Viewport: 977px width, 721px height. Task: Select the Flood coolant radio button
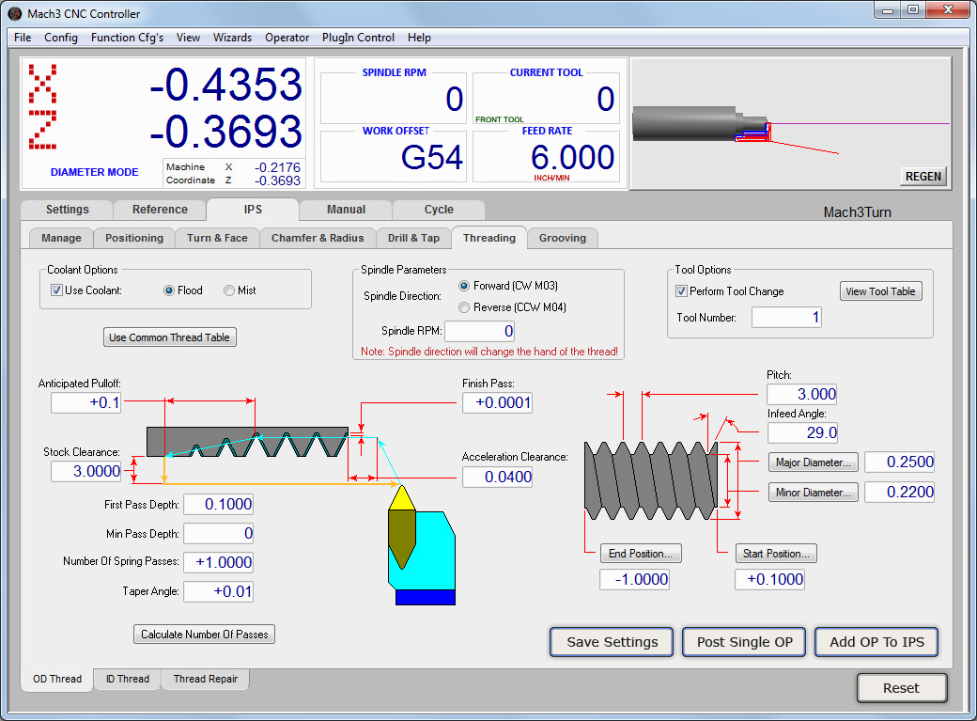(169, 290)
